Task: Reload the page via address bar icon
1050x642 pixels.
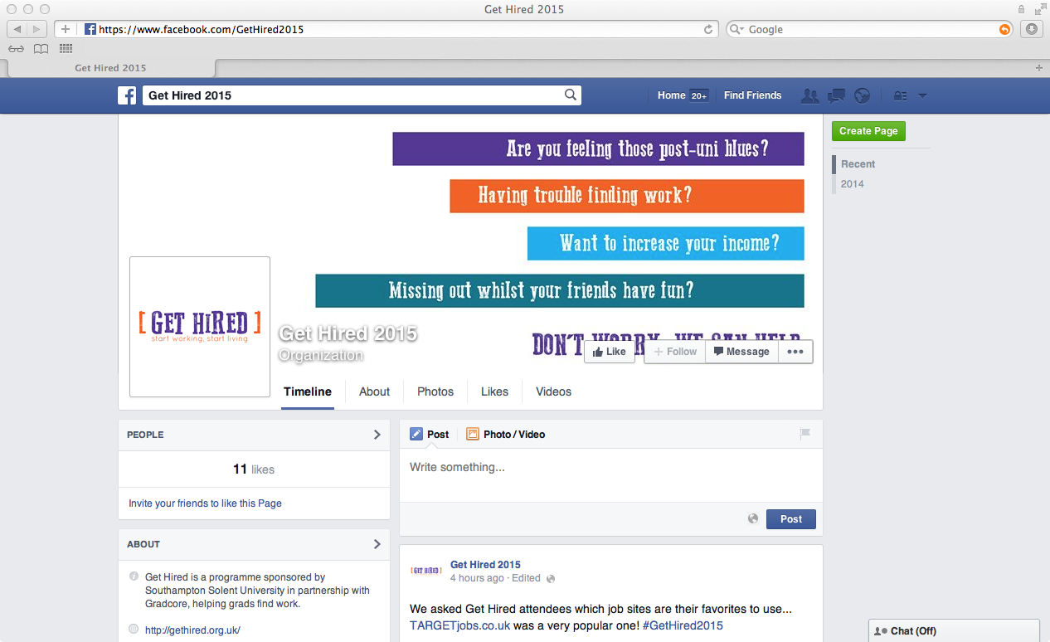Action: click(707, 29)
